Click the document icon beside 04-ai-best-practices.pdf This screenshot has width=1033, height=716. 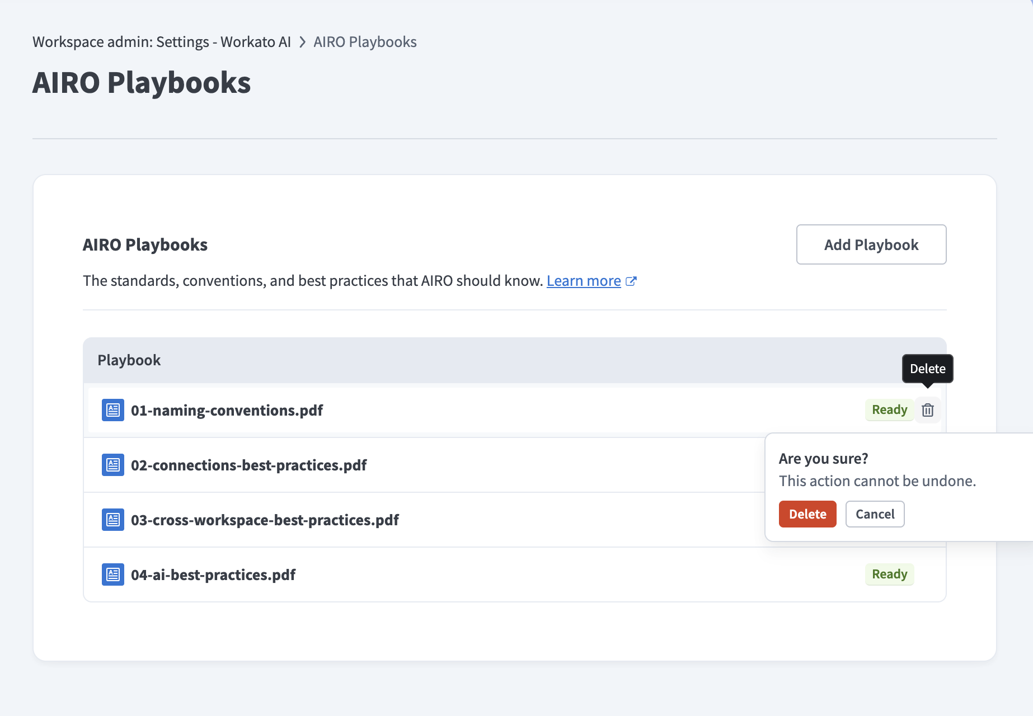click(x=113, y=574)
